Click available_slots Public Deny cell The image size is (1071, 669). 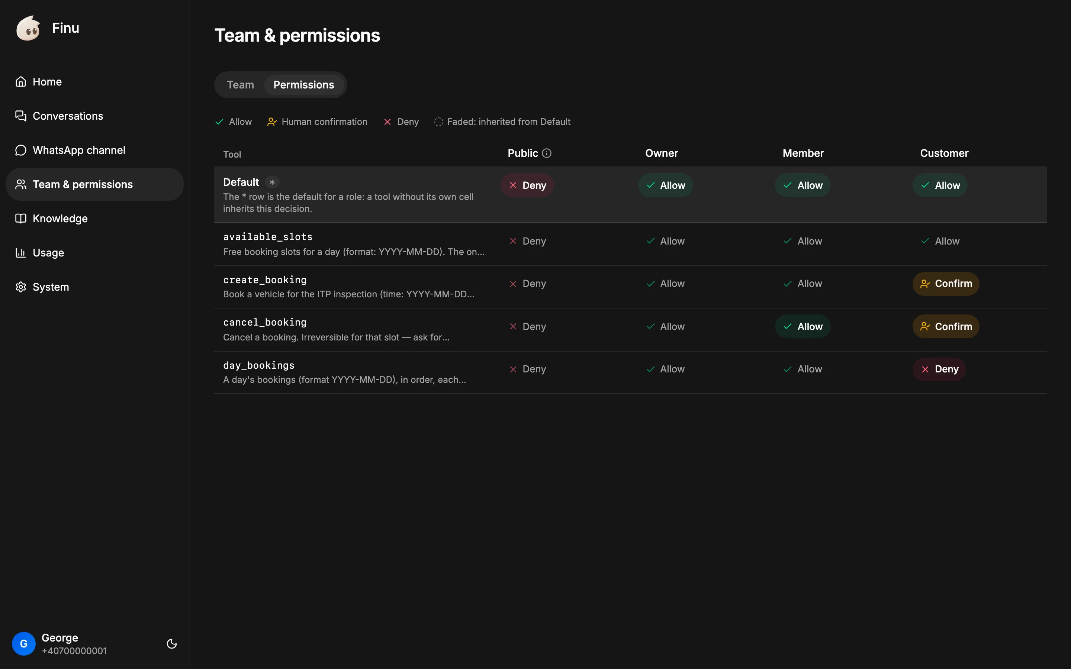(527, 241)
